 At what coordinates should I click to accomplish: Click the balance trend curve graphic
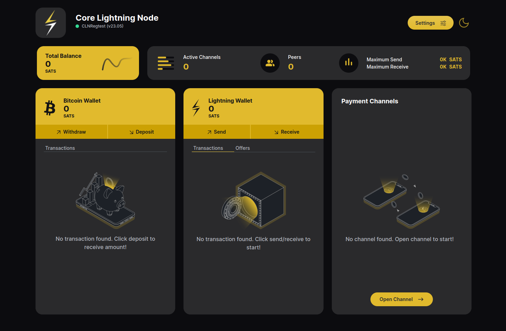coord(117,63)
